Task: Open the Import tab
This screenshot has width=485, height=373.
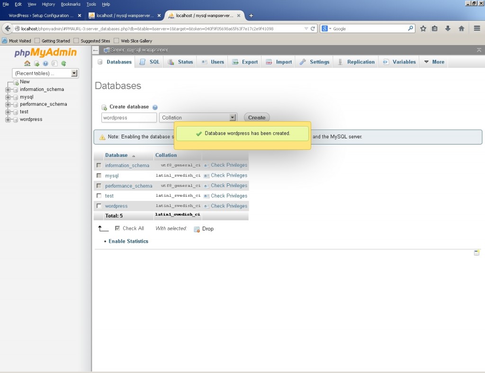Action: [x=278, y=62]
